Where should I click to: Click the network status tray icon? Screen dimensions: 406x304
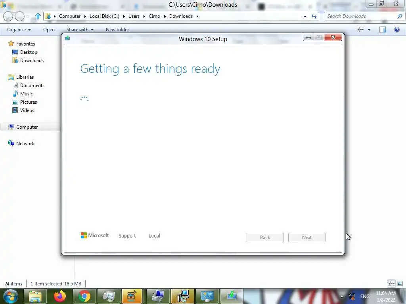[x=352, y=296]
